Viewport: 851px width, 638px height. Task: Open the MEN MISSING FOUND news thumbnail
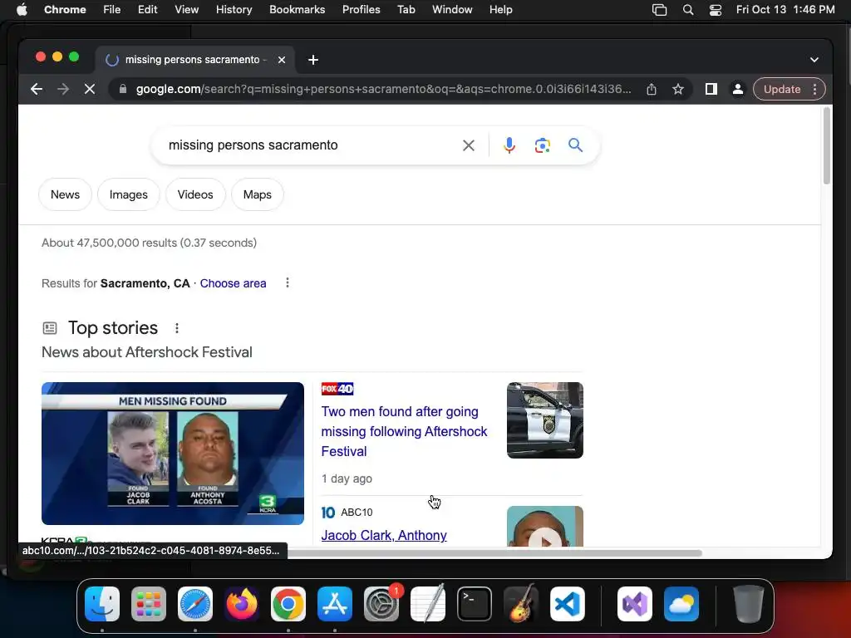(173, 453)
